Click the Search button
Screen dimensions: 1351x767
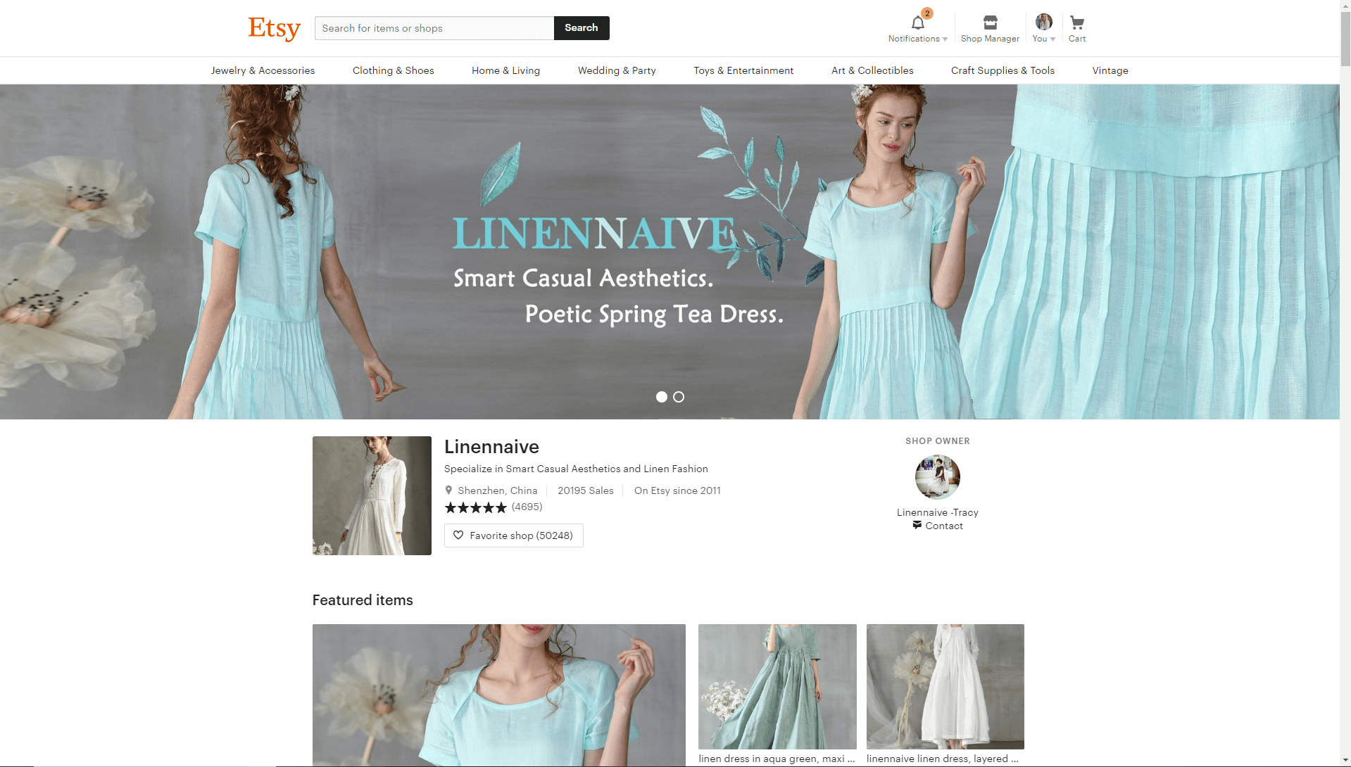pyautogui.click(x=581, y=28)
